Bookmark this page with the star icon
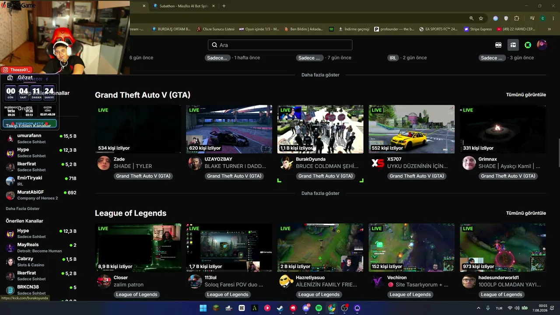This screenshot has height=315, width=560. [481, 18]
